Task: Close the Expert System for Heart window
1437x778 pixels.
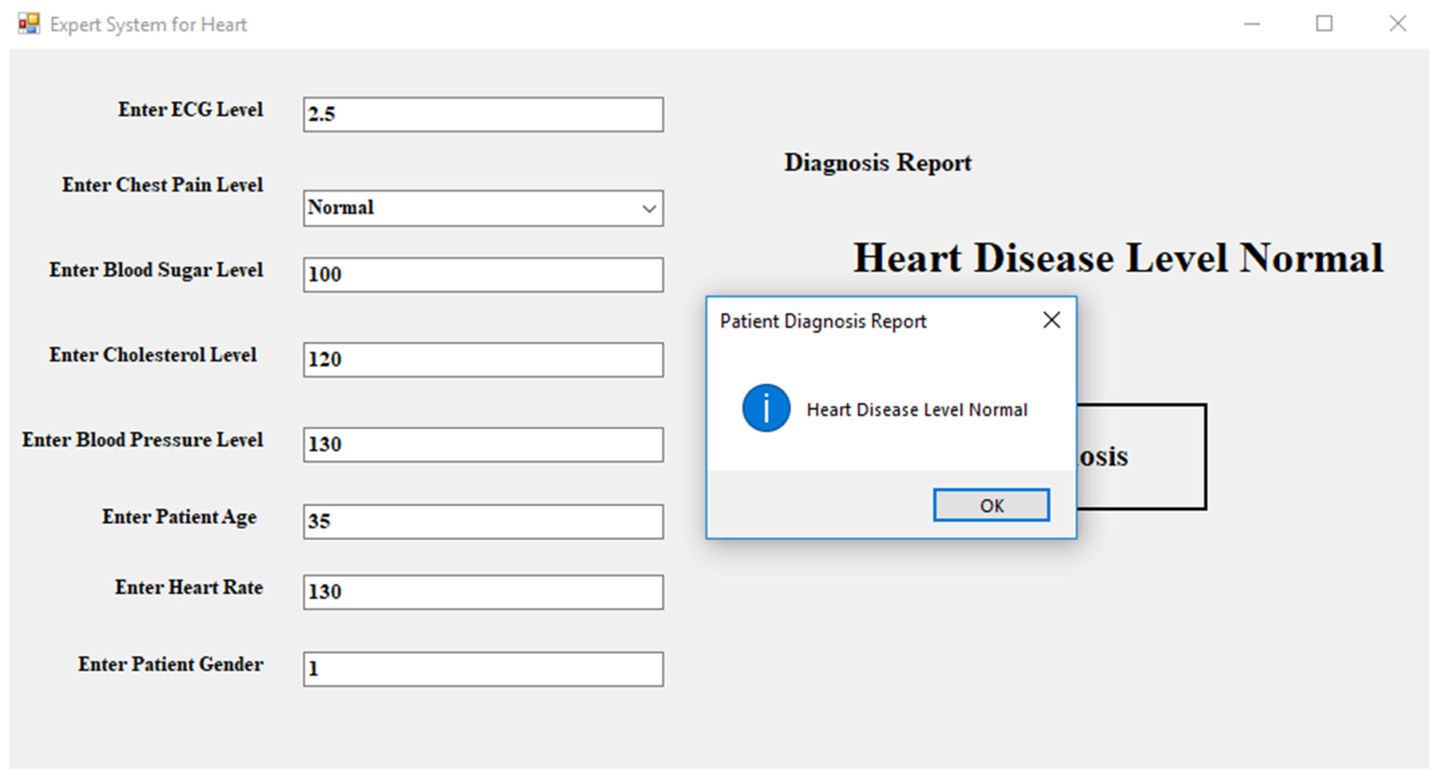Action: pyautogui.click(x=1397, y=24)
